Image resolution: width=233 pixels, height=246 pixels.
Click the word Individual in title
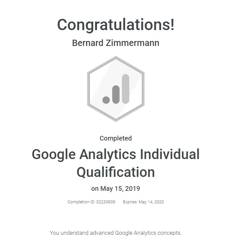coord(170,154)
